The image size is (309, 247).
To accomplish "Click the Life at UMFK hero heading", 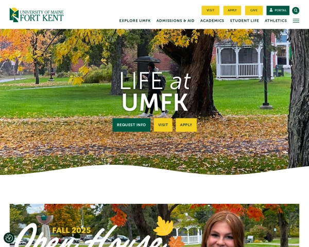I will 155,92.
